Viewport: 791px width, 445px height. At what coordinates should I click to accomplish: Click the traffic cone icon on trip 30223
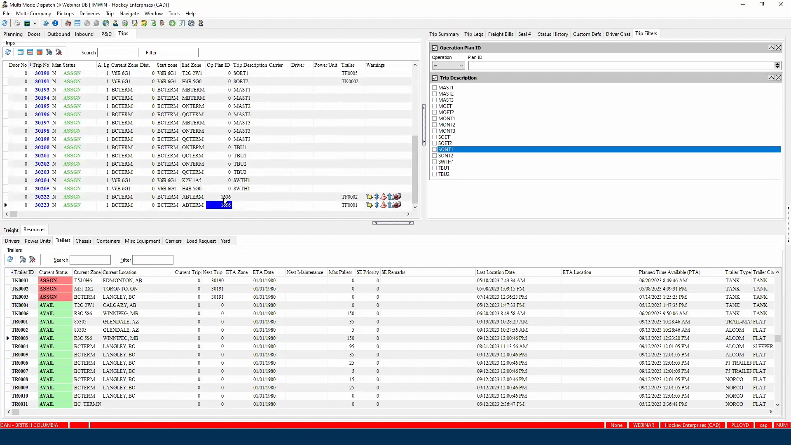tap(384, 205)
